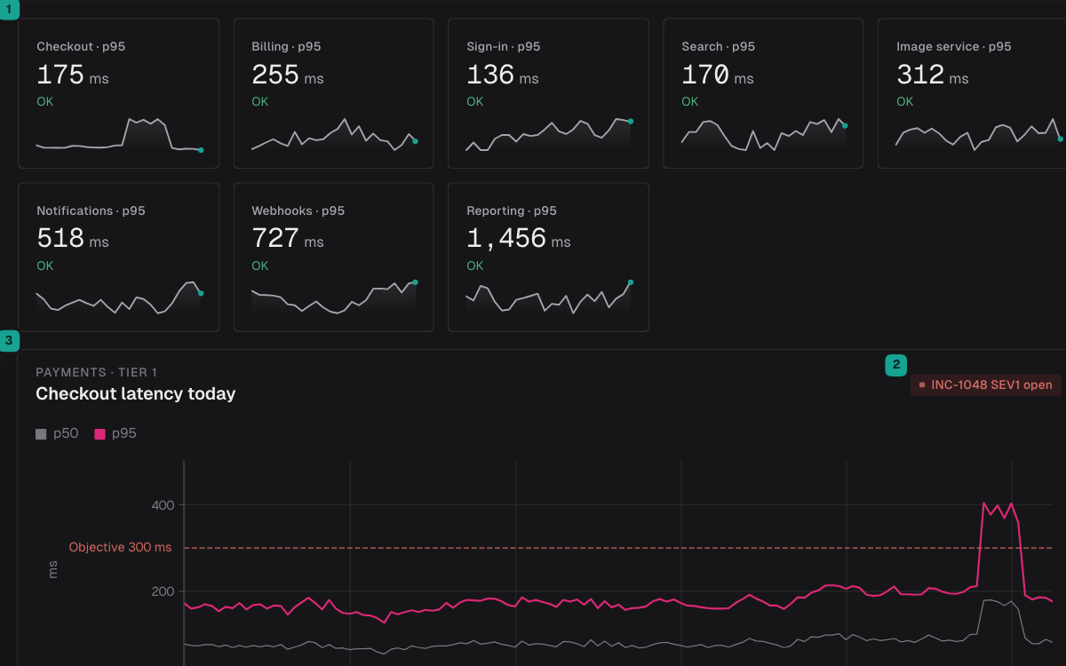
Task: Open the Notifications p95 card
Action: (x=118, y=258)
